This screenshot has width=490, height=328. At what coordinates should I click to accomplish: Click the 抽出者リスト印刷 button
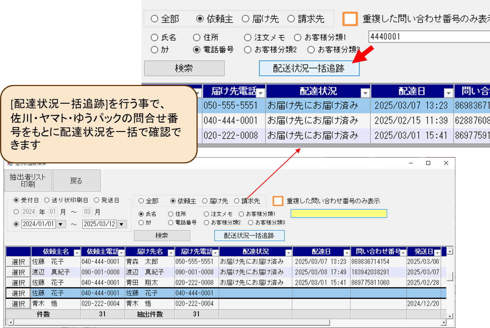28,181
